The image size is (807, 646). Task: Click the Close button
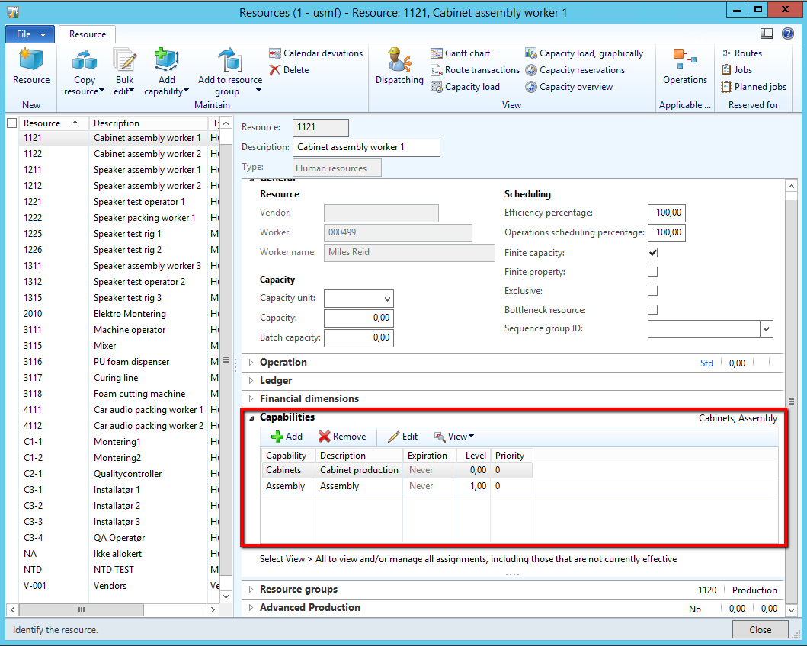click(x=760, y=630)
